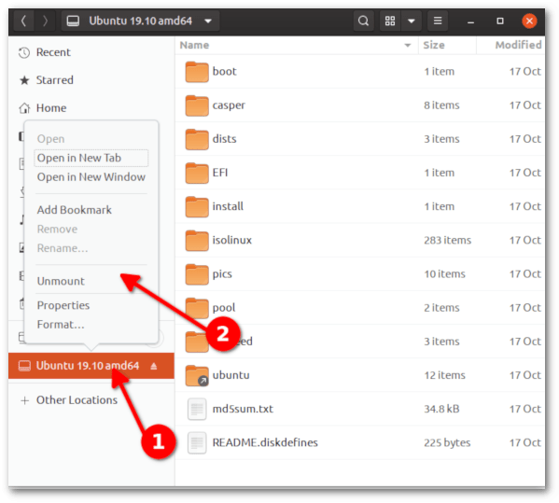
Task: Click the Recent clock icon
Action: pyautogui.click(x=24, y=53)
